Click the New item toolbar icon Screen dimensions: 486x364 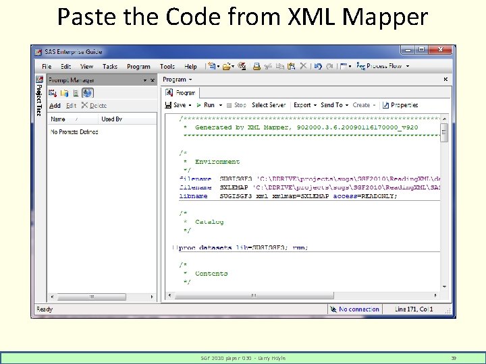click(x=212, y=66)
